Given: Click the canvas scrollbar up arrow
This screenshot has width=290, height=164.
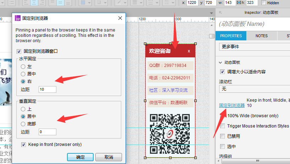Looking at the screenshot, I should (212, 25).
